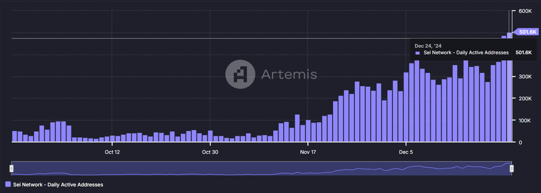Screen dimensions: 541x193
Task: Click the 600K y-axis label
Action: (526, 11)
